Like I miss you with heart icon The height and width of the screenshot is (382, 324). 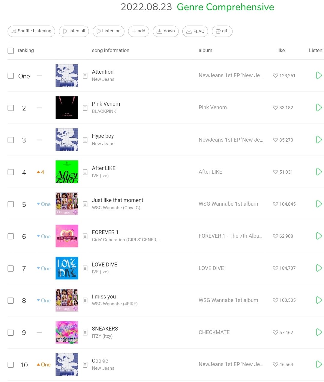tap(275, 300)
